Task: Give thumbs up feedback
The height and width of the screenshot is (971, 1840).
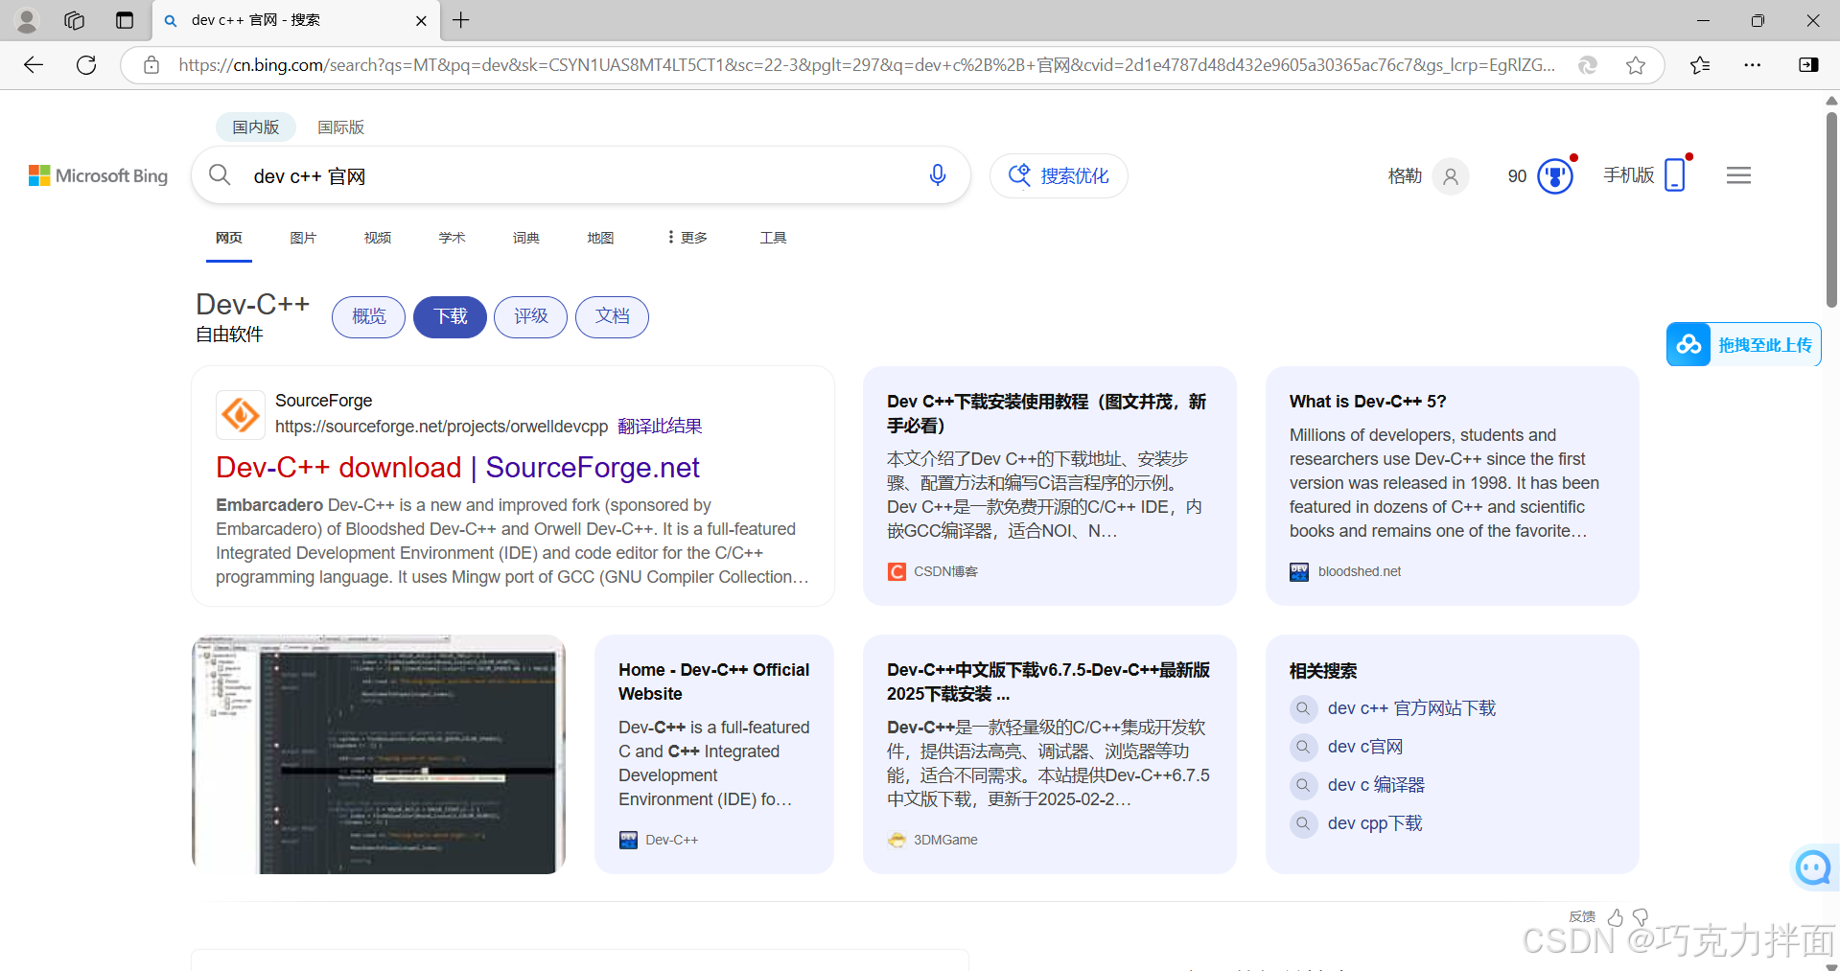Action: [x=1616, y=917]
